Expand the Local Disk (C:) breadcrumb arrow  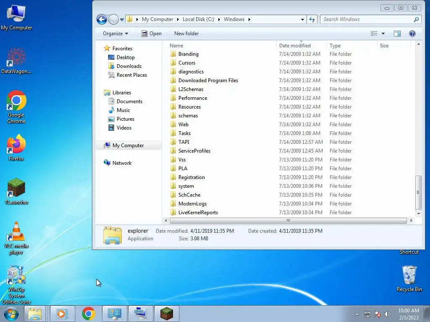(219, 19)
